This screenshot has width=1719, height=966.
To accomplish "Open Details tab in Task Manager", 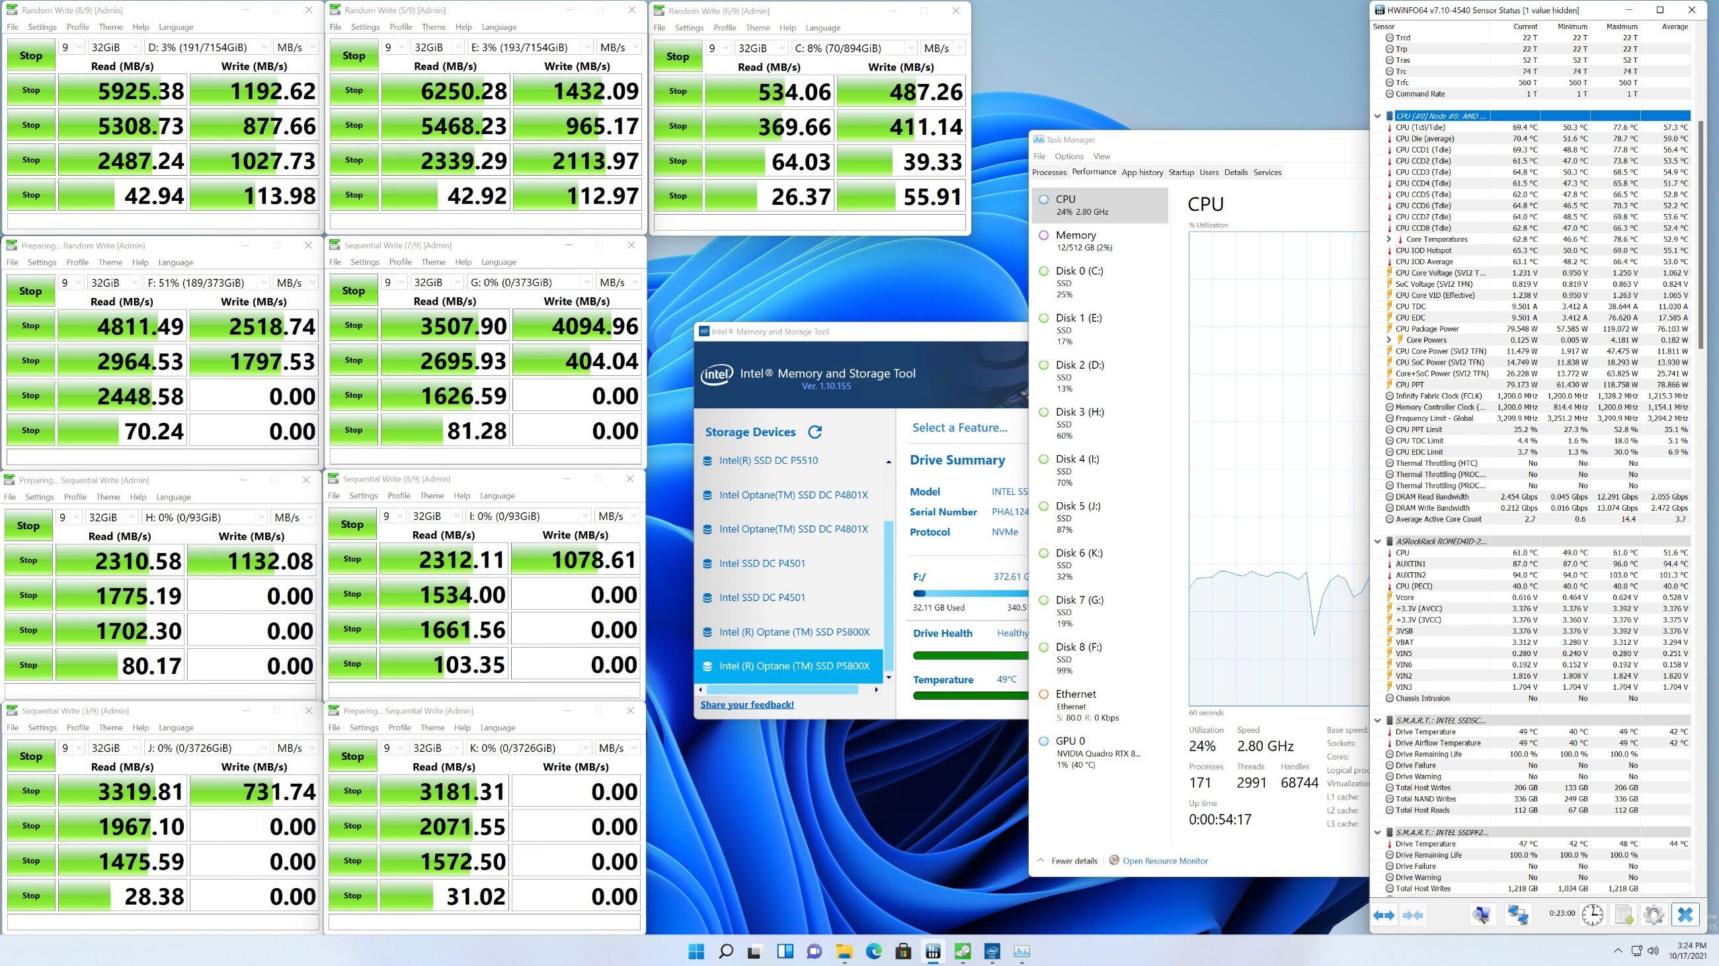I will pos(1235,172).
